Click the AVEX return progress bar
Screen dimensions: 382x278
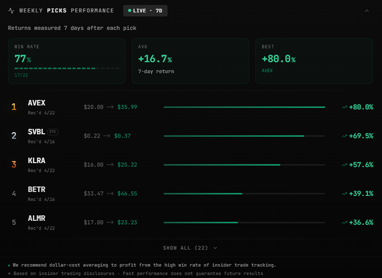click(x=244, y=107)
